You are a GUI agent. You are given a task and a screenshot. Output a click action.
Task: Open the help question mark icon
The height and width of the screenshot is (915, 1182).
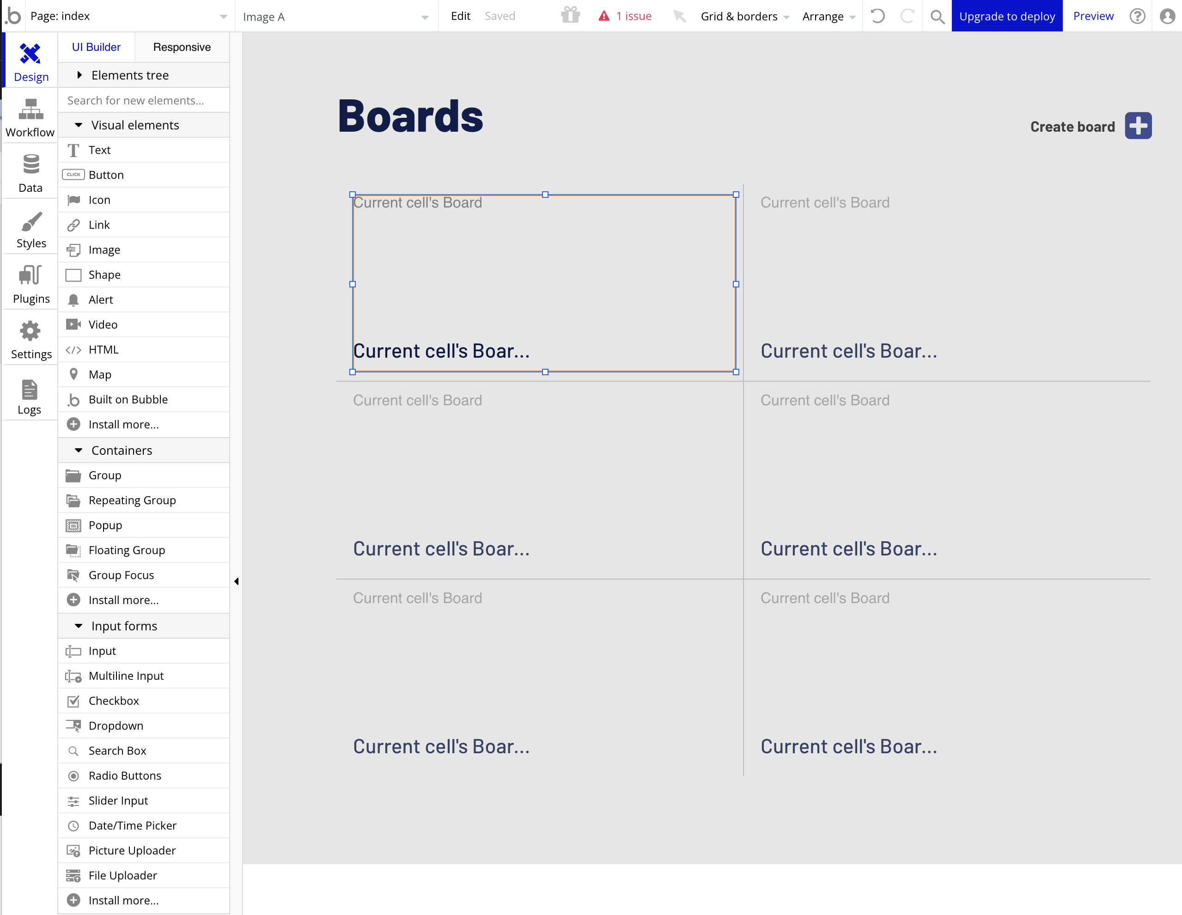click(1137, 16)
